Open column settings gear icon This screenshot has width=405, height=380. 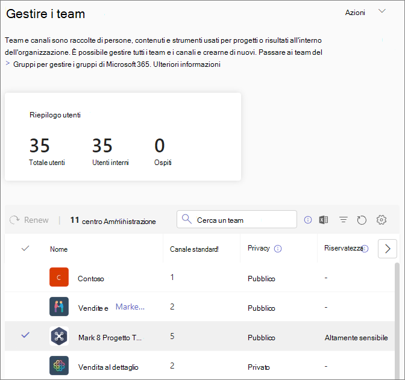(381, 220)
